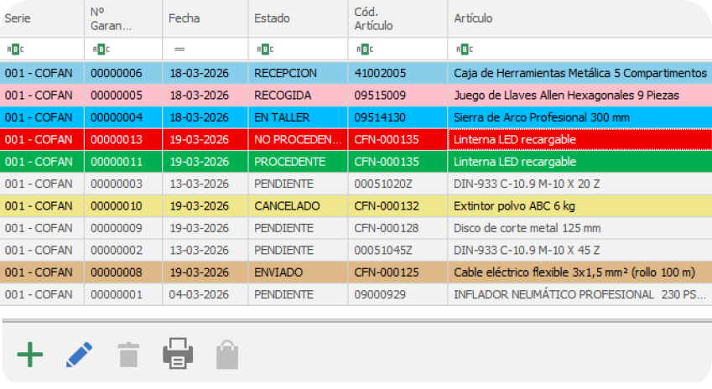The image size is (712, 389).
Task: Click Serie cell in the ENVIADO row
Action: pyautogui.click(x=42, y=272)
